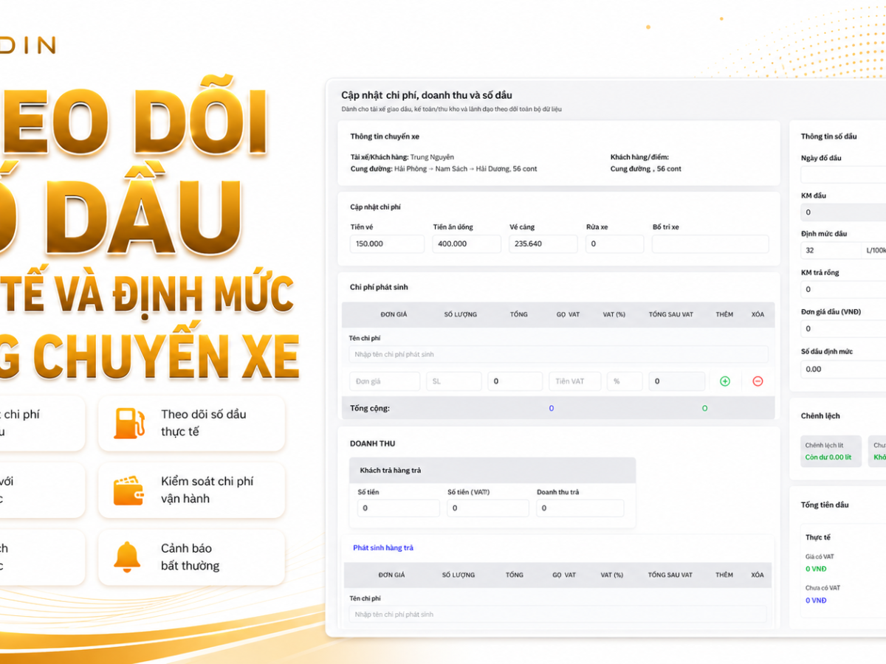The width and height of the screenshot is (886, 664).
Task: Click the green plus add-row icon
Action: point(724,381)
